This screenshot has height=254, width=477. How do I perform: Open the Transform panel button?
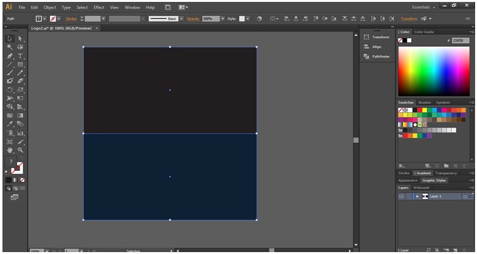(377, 37)
